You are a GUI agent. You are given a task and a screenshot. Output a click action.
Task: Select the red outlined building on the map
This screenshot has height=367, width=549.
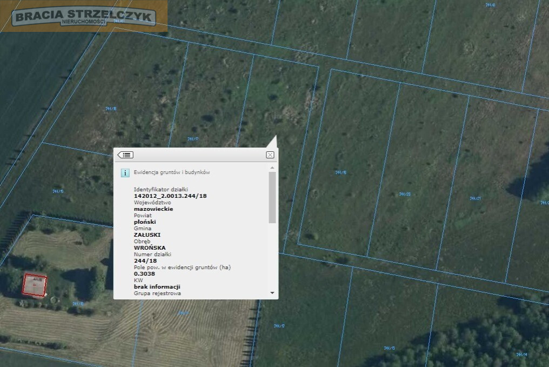[35, 285]
